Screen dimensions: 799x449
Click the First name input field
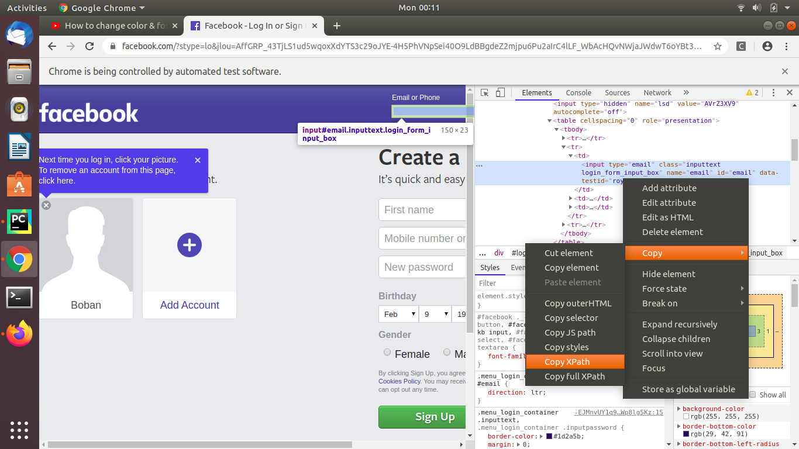pyautogui.click(x=422, y=210)
